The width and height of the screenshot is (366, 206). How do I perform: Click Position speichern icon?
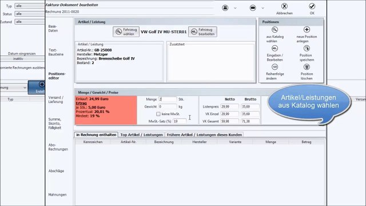point(307,48)
